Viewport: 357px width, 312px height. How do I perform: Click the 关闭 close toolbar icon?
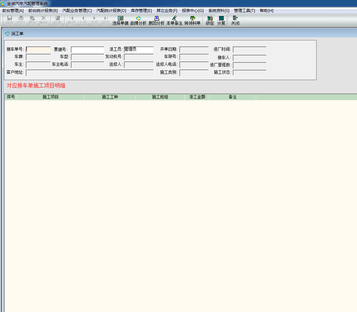click(x=235, y=20)
